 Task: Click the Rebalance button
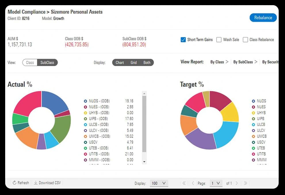coord(263,18)
